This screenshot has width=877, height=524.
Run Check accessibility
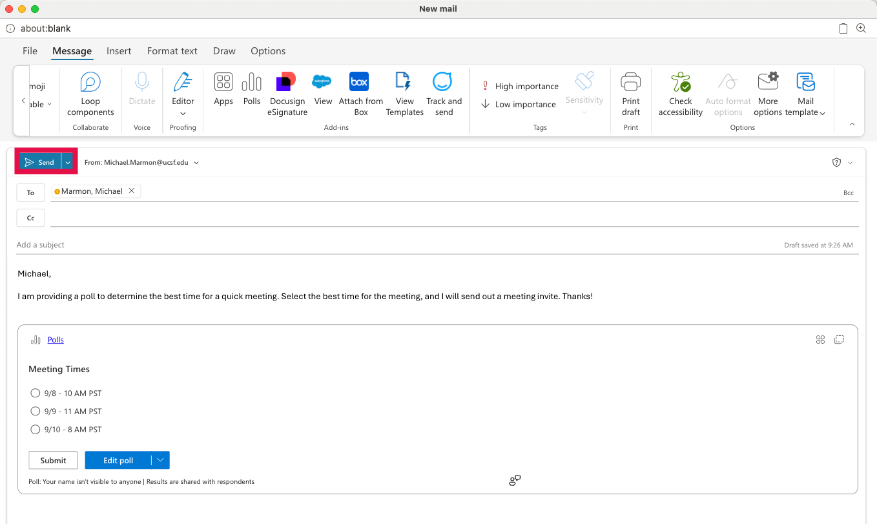[x=681, y=94]
